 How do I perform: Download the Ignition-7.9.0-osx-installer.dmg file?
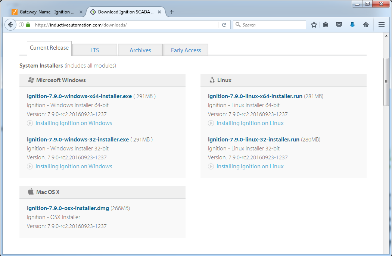point(68,208)
